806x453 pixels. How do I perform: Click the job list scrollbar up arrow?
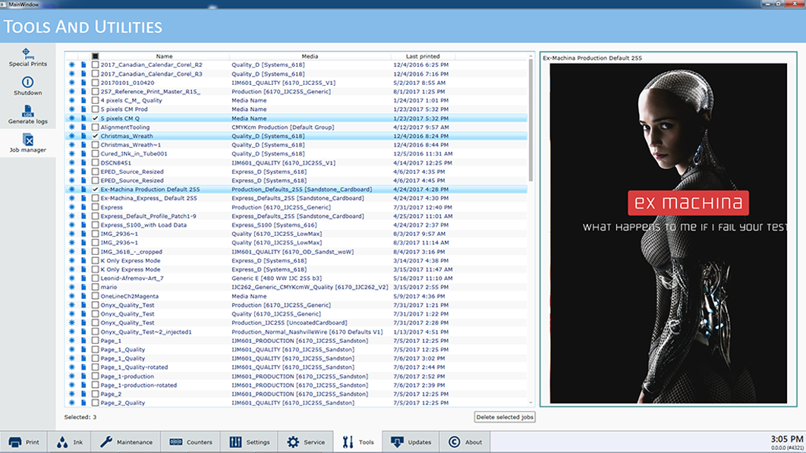pyautogui.click(x=531, y=55)
